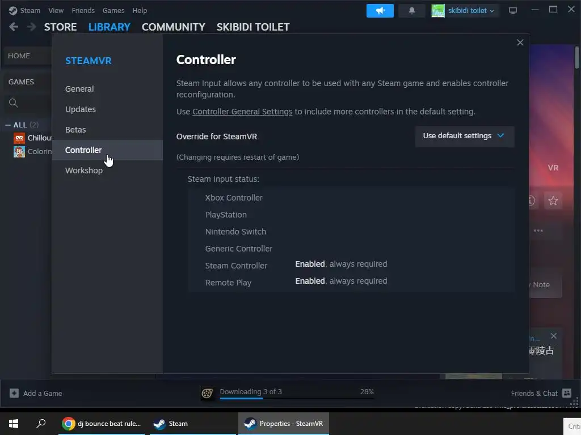Switch to the Steam taskbar button

coord(193,424)
